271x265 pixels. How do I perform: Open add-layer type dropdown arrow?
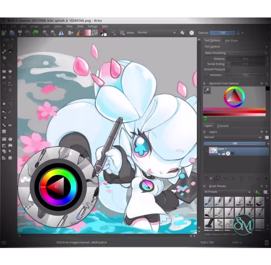[x=211, y=179]
